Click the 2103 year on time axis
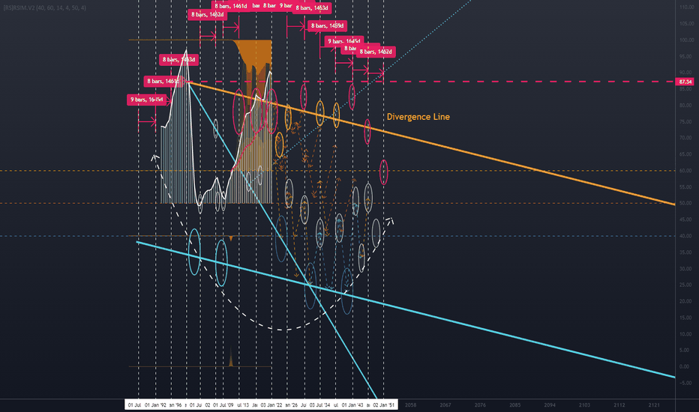Screen dimensions: 699x412 584,405
